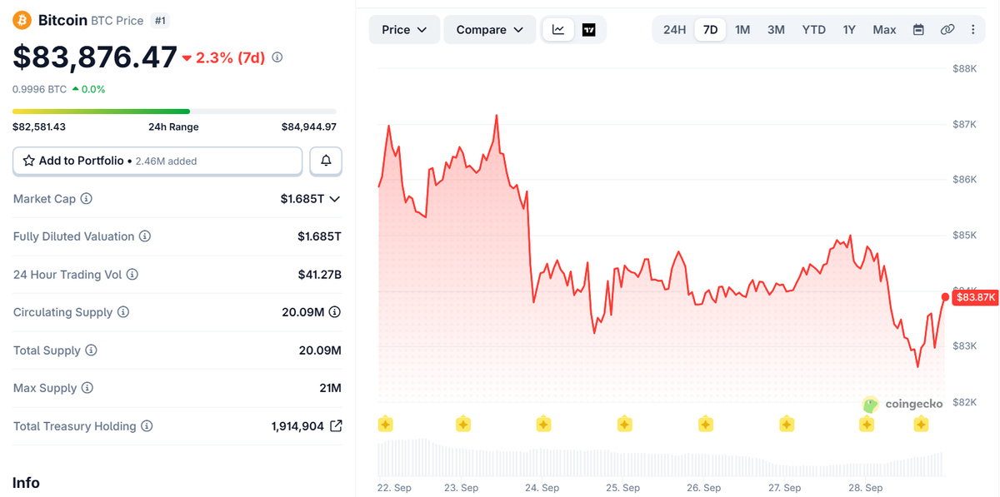Click the 24 Hour Trading Vol info icon
1000x497 pixels.
132,274
